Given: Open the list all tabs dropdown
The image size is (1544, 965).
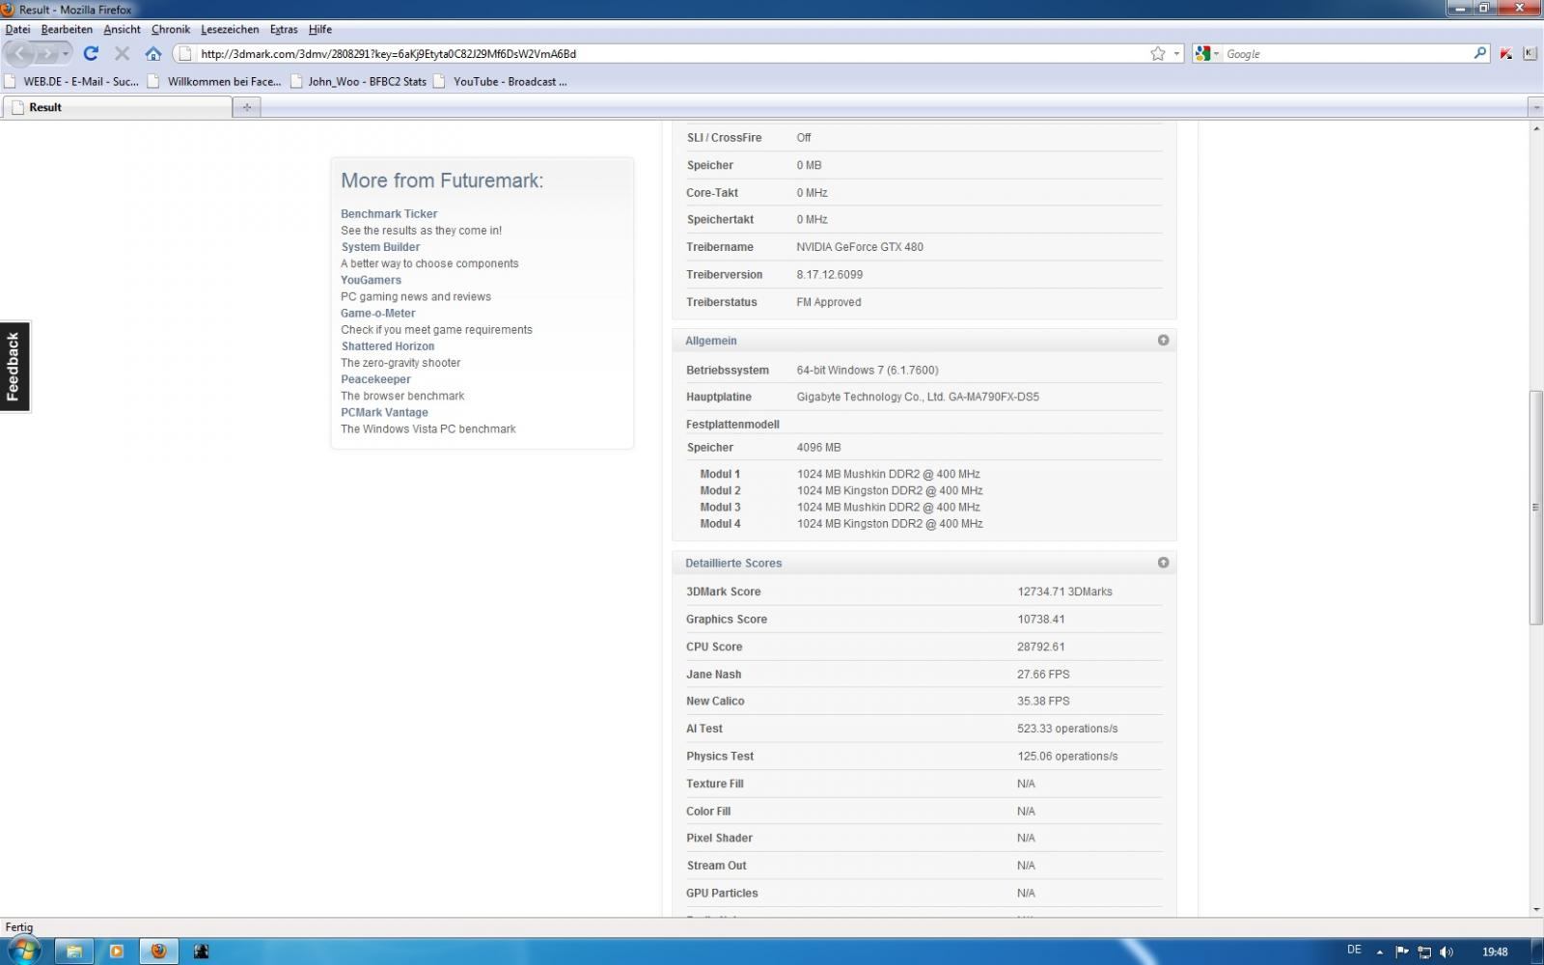Looking at the screenshot, I should pos(1535,107).
